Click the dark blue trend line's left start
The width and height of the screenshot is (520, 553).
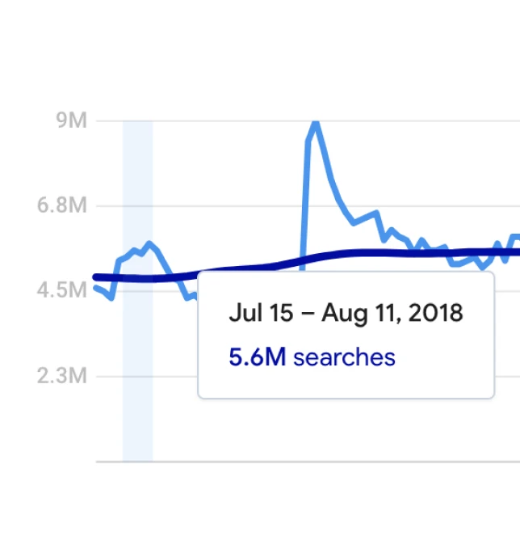(x=96, y=277)
